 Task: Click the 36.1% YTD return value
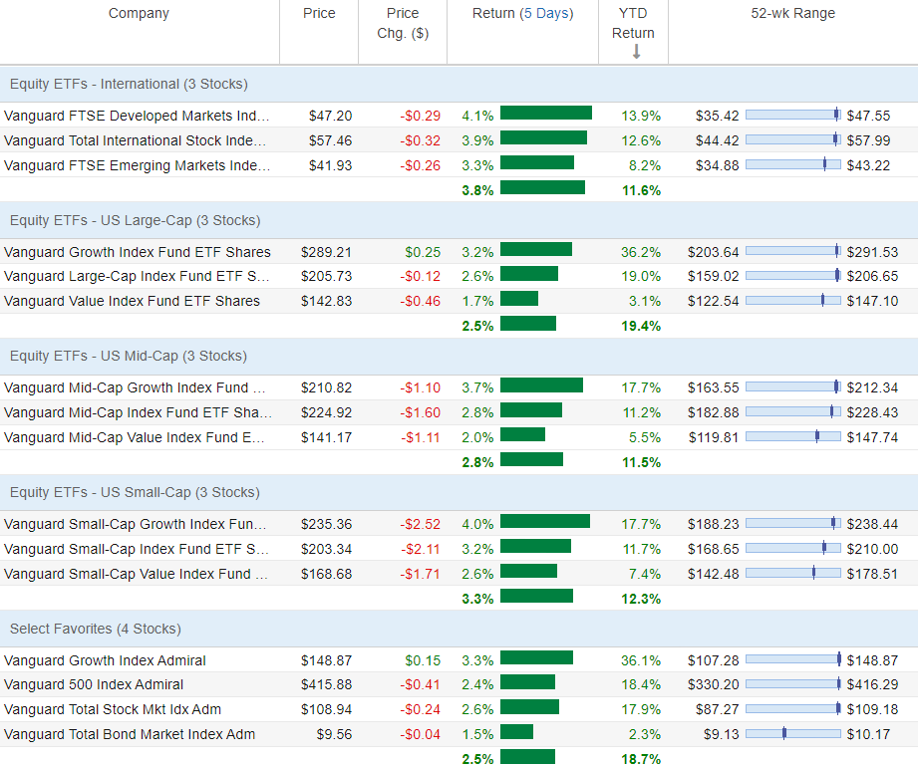pos(641,660)
